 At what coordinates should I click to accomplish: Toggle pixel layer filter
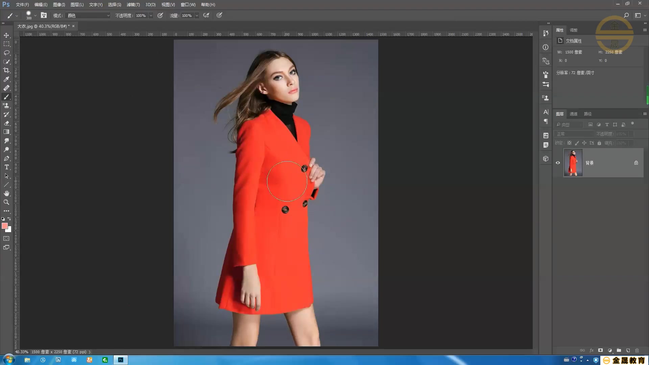coord(591,124)
